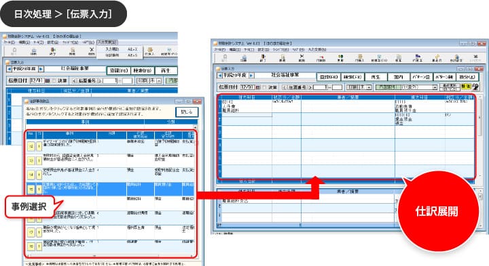Toggle the 決算 checkbox in the window with パターン buttons

pos(264,87)
